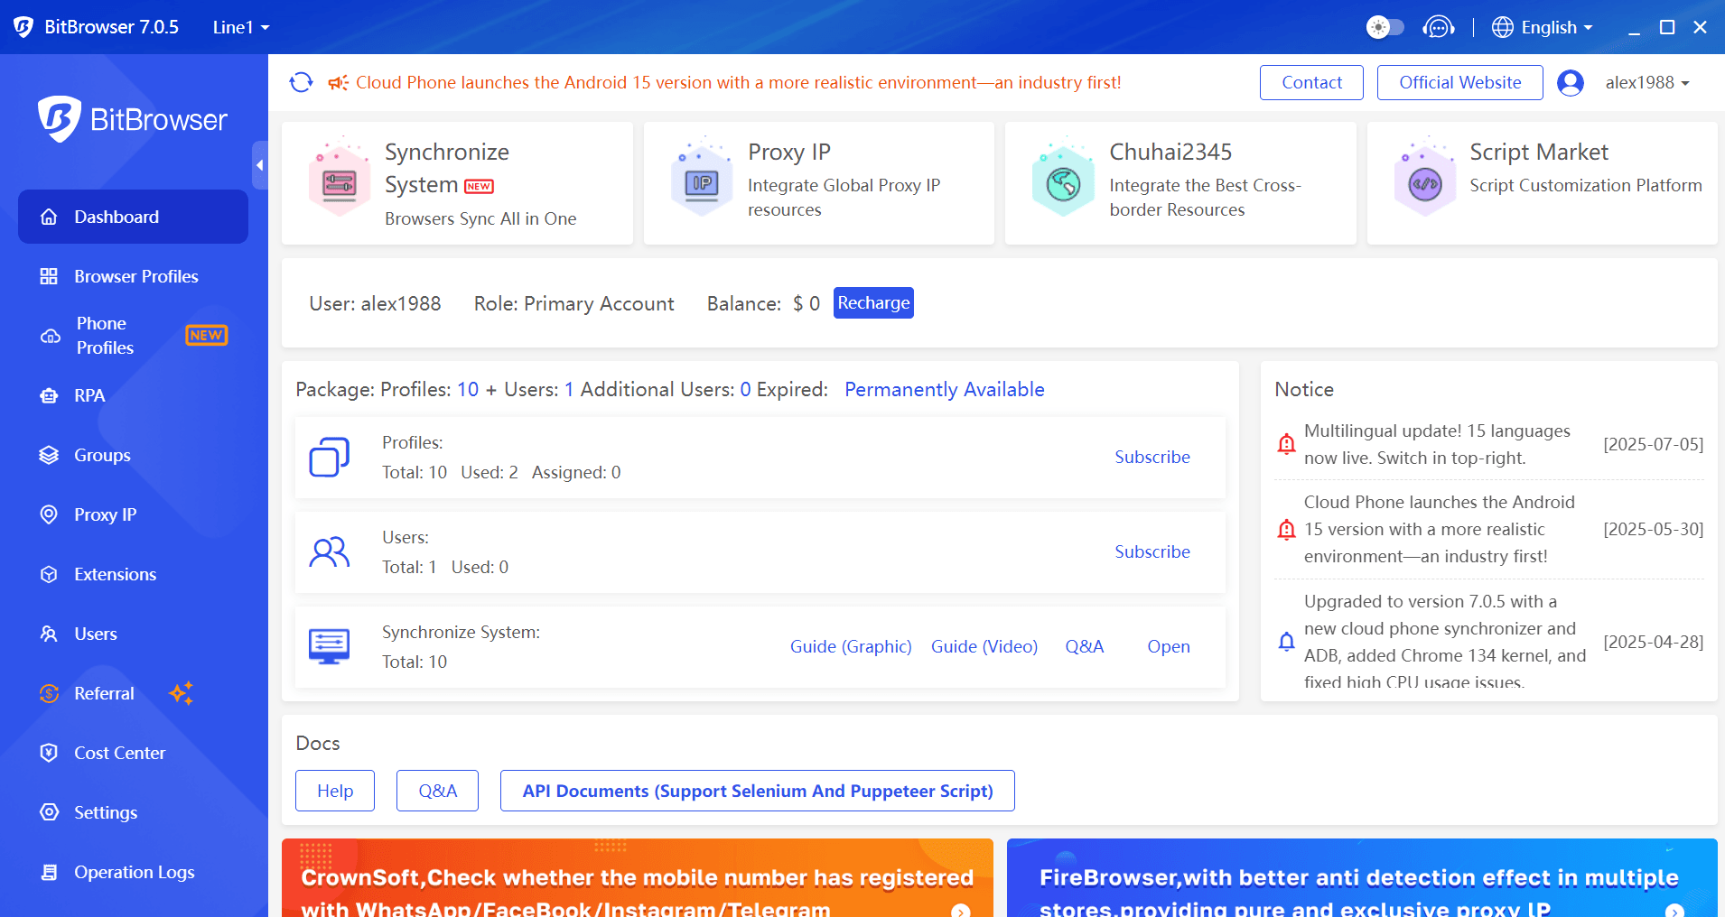
Task: Open the Synchronize System card title
Action: (447, 168)
